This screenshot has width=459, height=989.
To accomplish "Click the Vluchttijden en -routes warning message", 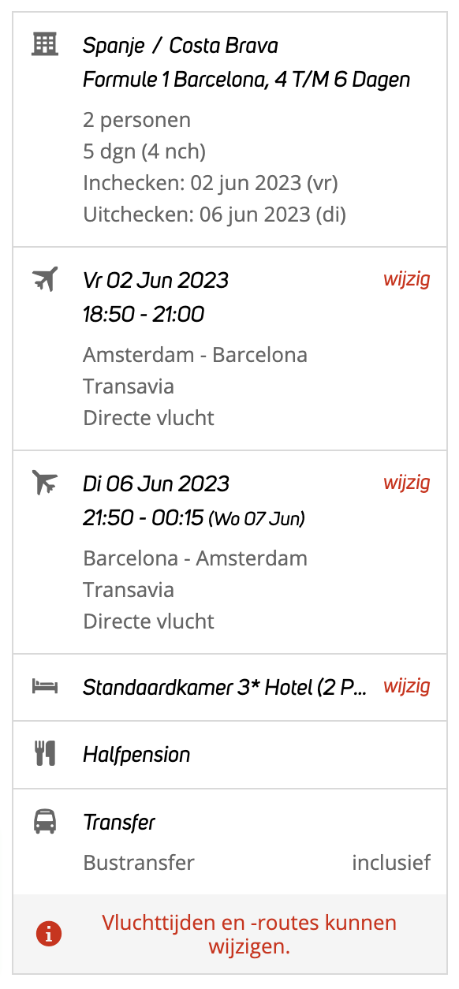I will click(x=249, y=935).
